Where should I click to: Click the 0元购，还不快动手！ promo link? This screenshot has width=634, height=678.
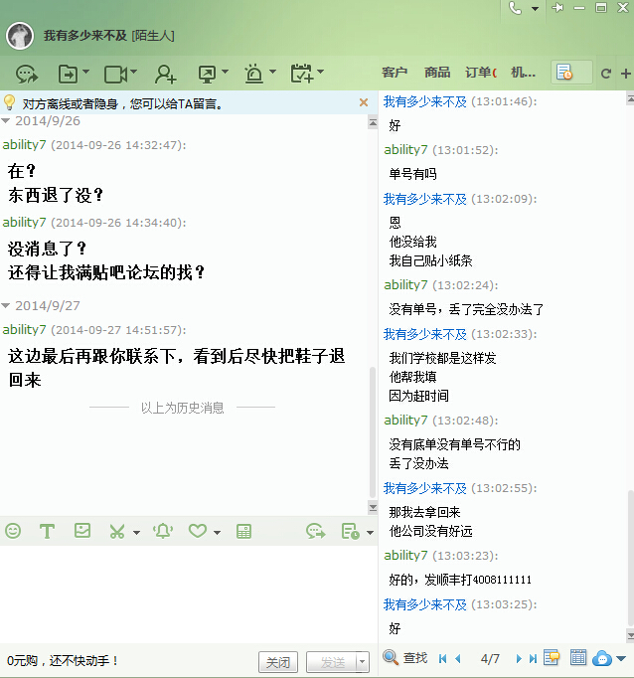click(x=63, y=661)
